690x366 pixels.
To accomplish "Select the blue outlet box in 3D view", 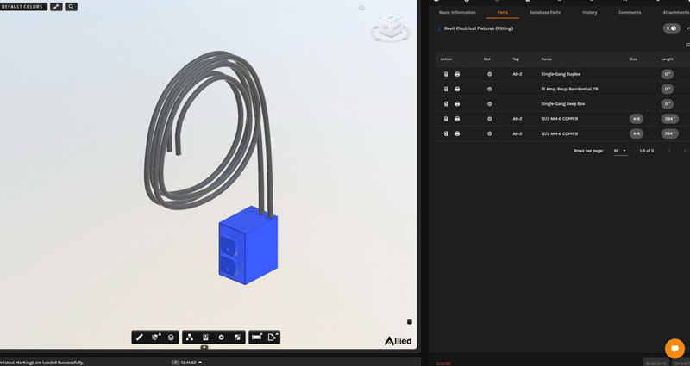I will click(x=248, y=246).
